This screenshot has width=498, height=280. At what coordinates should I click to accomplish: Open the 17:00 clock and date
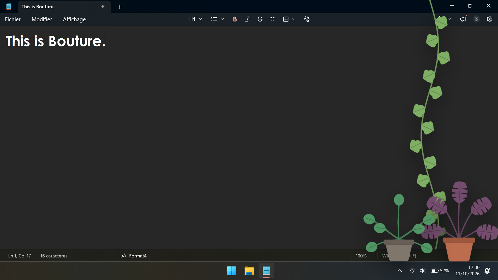[467, 271]
